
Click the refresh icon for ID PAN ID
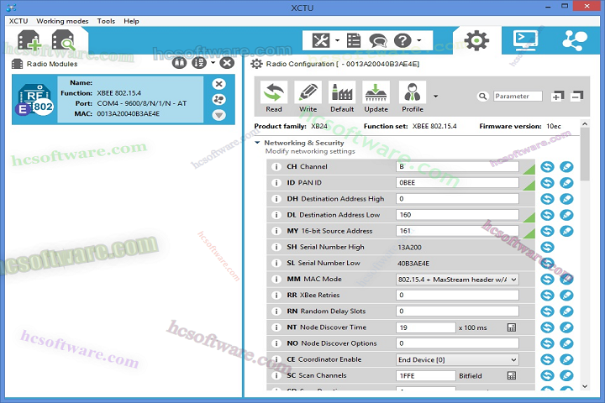click(x=547, y=183)
